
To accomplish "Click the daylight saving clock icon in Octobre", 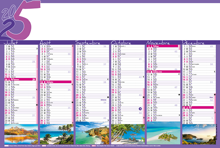I will [x=140, y=109].
